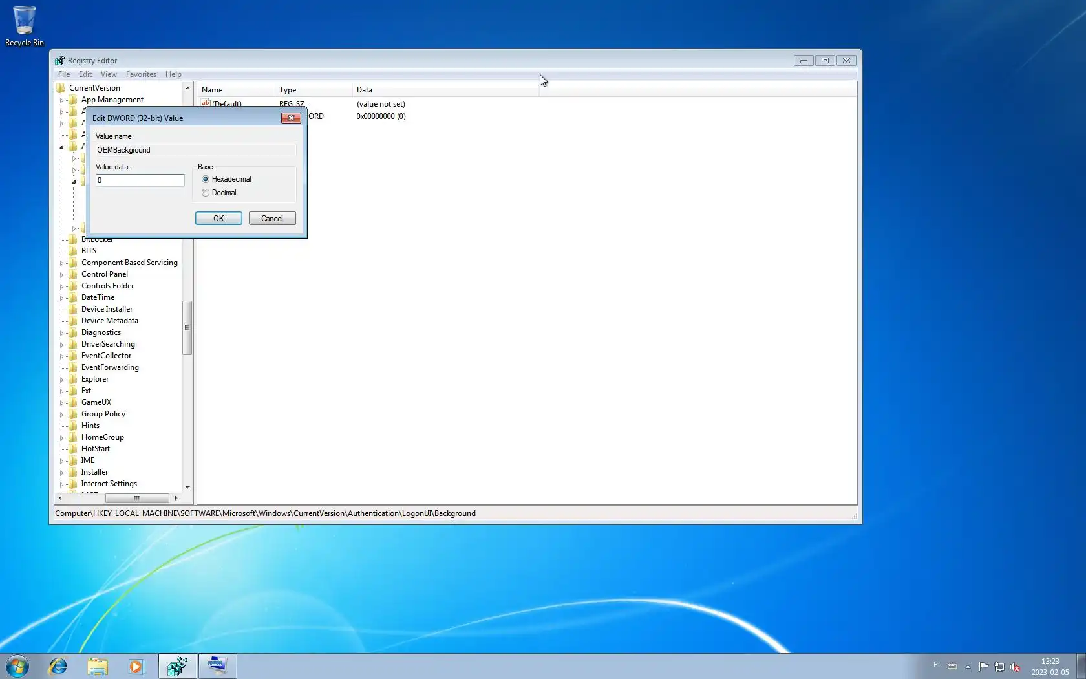Open Windows Explorer from the taskbar
This screenshot has height=679, width=1086.
coord(98,666)
